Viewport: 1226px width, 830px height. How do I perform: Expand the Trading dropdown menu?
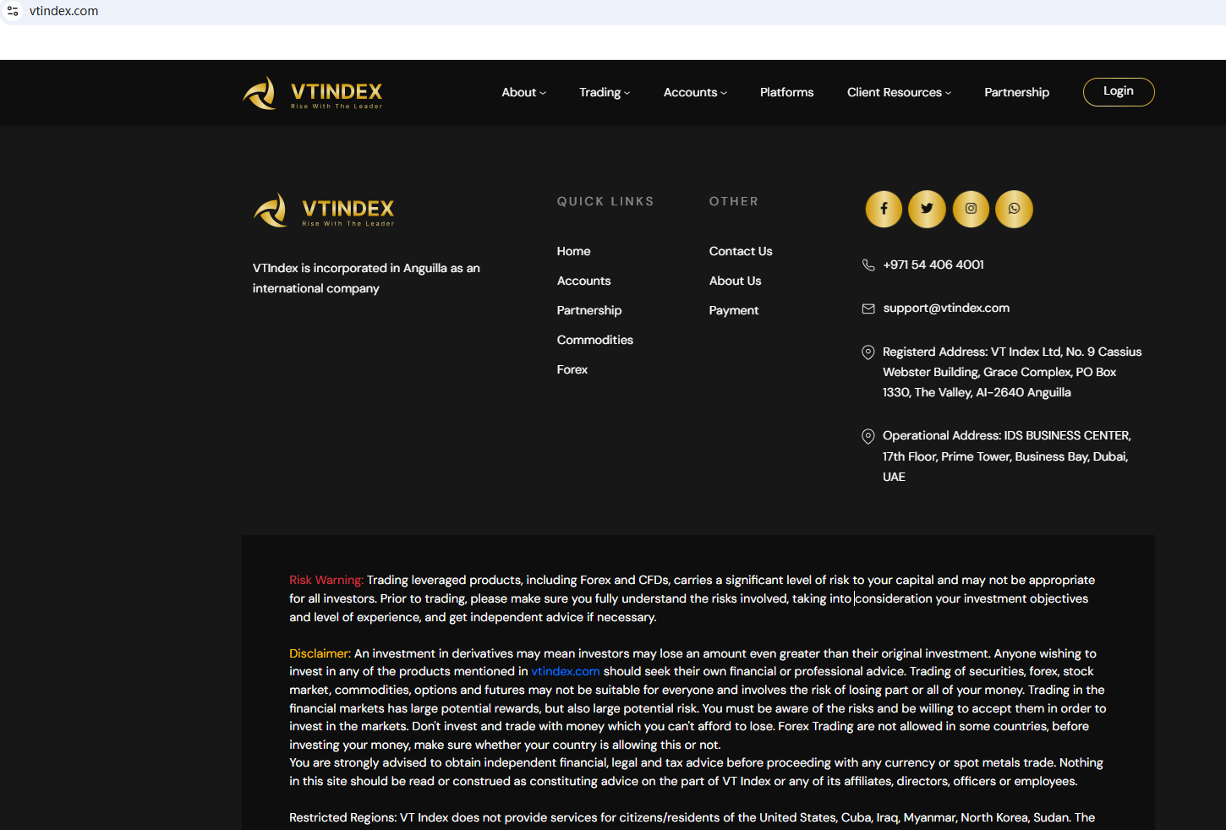pos(604,92)
